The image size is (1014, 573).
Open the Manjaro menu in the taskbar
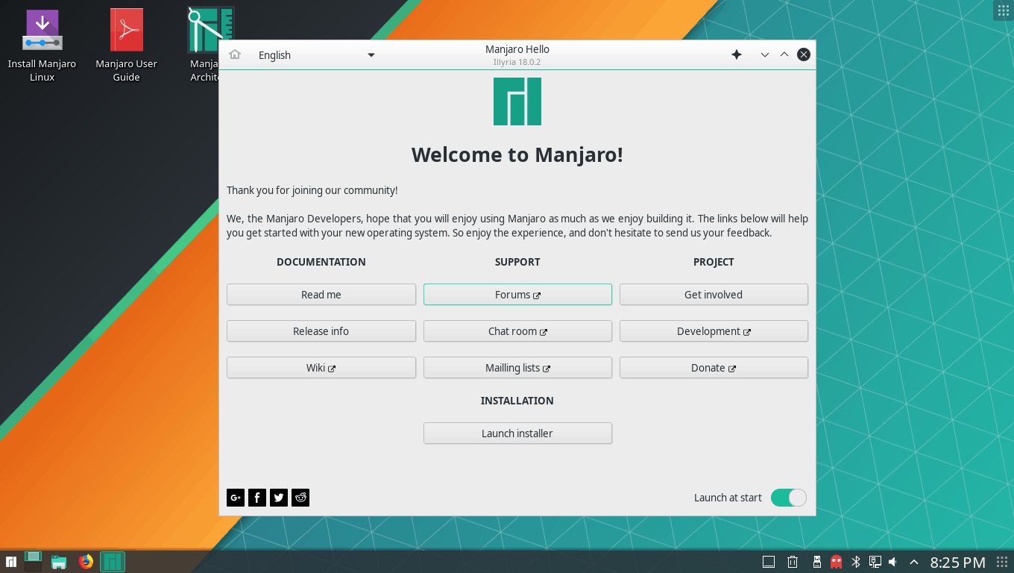[x=10, y=562]
